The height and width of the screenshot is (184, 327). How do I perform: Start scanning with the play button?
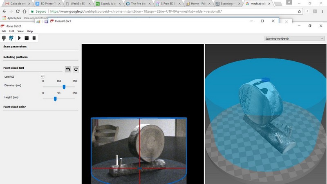click(19, 38)
